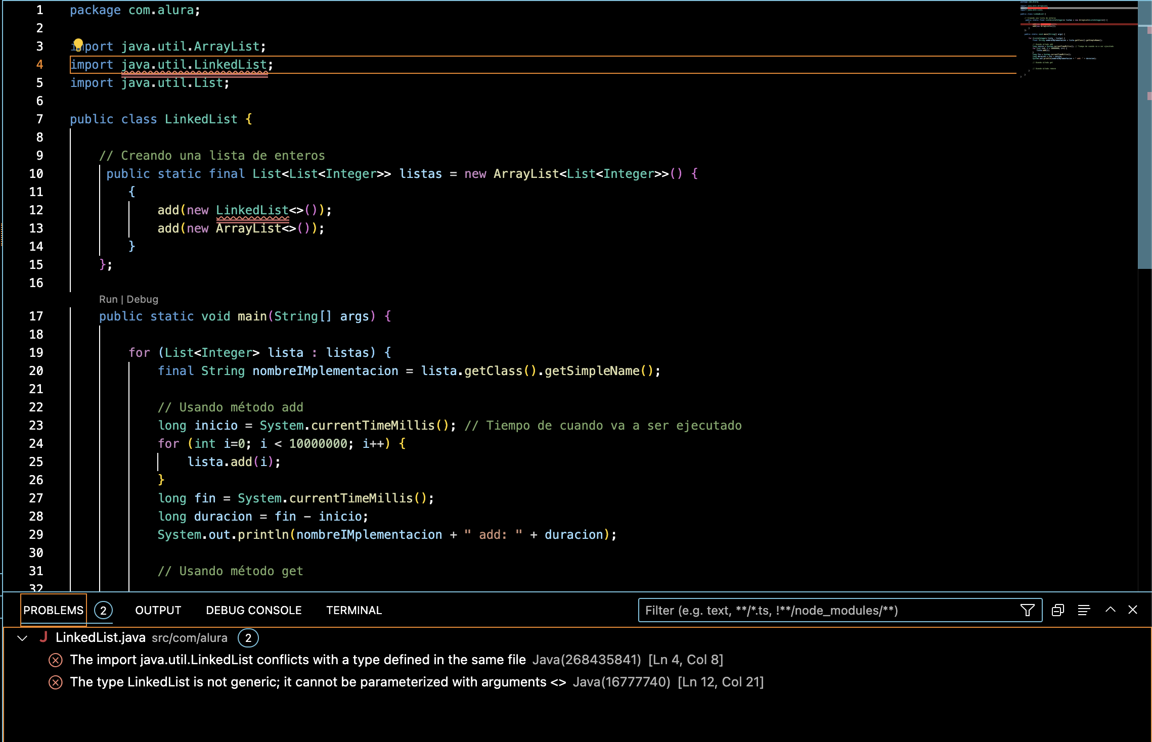Image resolution: width=1152 pixels, height=742 pixels.
Task: Click the 'package com.alura;' line
Action: tap(135, 10)
